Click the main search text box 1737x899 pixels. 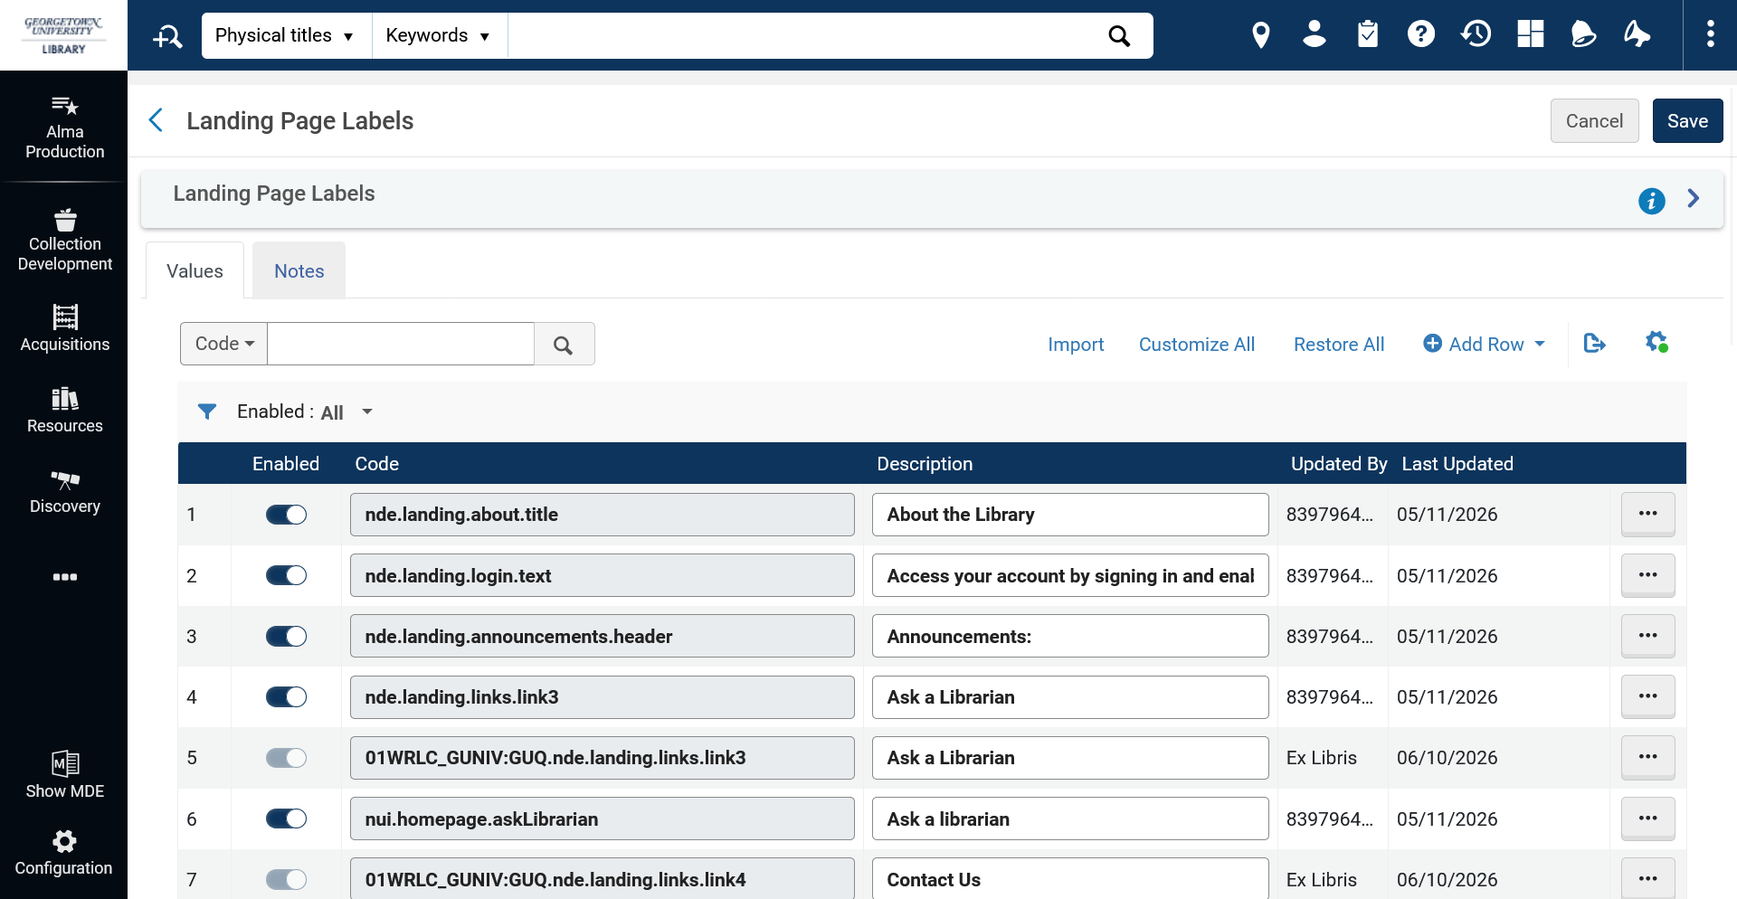pos(801,35)
